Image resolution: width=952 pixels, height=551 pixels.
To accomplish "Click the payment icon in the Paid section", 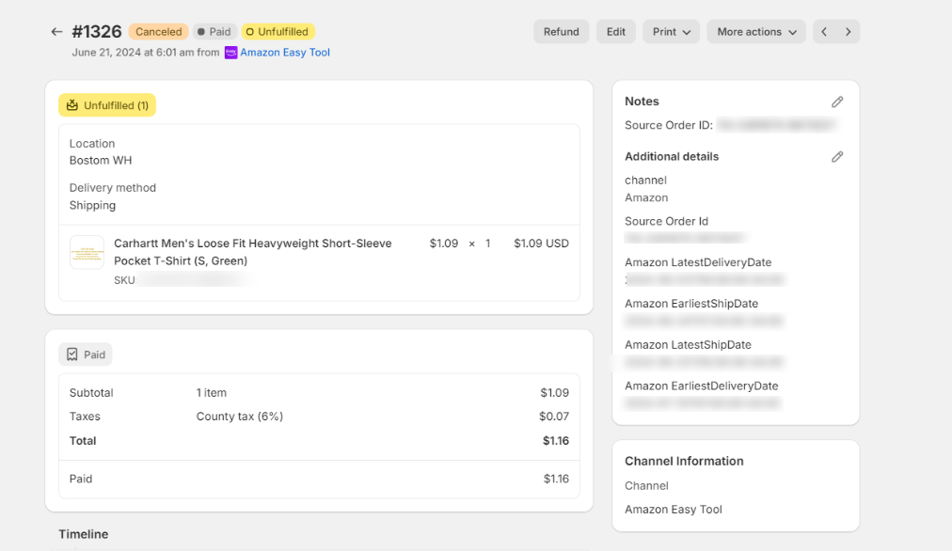I will (73, 354).
